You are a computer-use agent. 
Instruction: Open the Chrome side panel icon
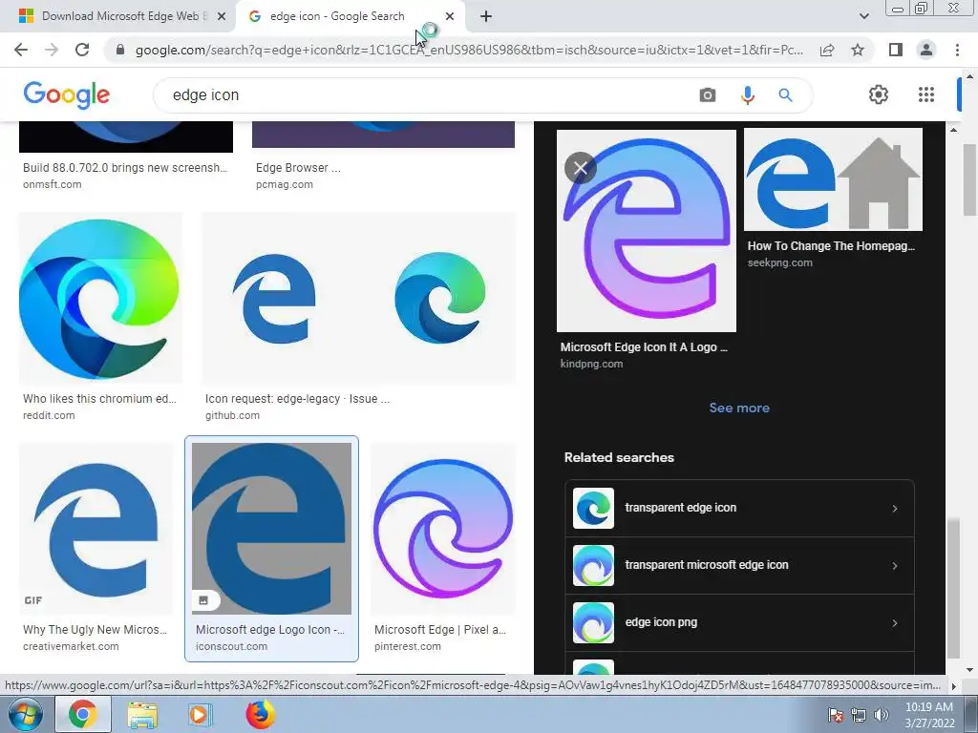coord(896,50)
